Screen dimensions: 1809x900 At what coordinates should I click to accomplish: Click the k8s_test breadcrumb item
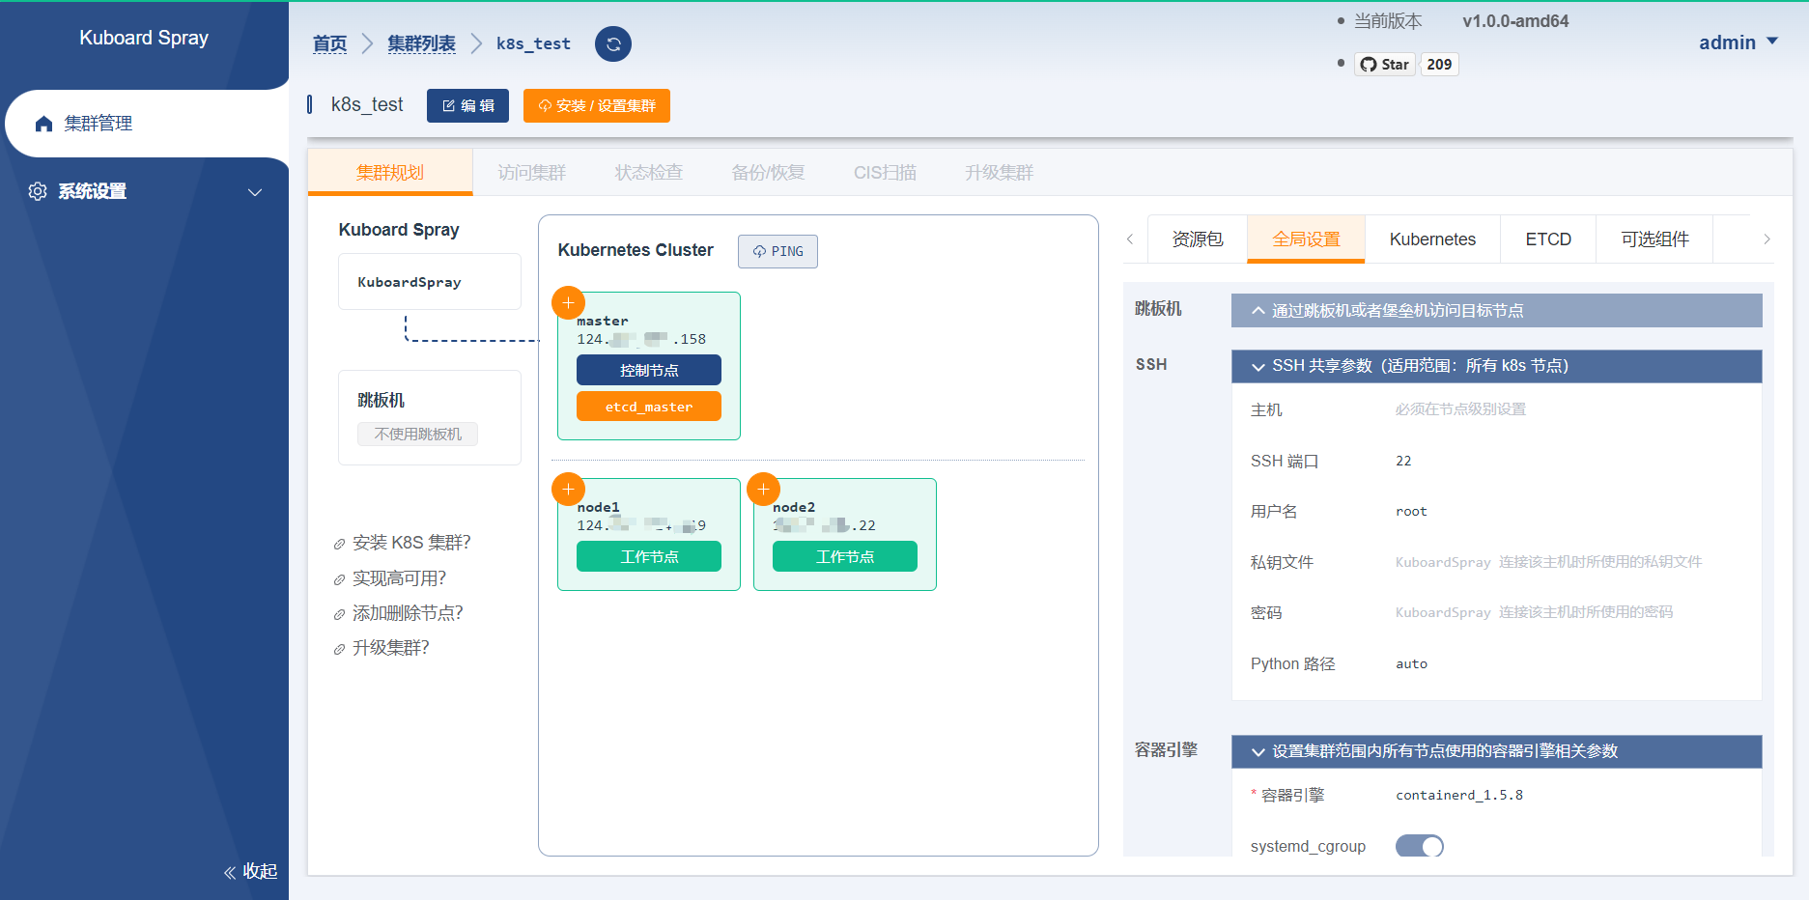click(x=533, y=43)
